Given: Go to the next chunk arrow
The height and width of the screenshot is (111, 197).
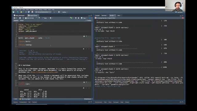Looking at the screenshot, I should pos(79,18).
